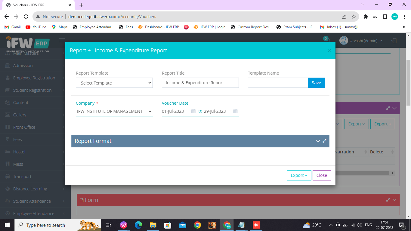
Task: Open Mess section in sidebar
Action: pyautogui.click(x=35, y=164)
